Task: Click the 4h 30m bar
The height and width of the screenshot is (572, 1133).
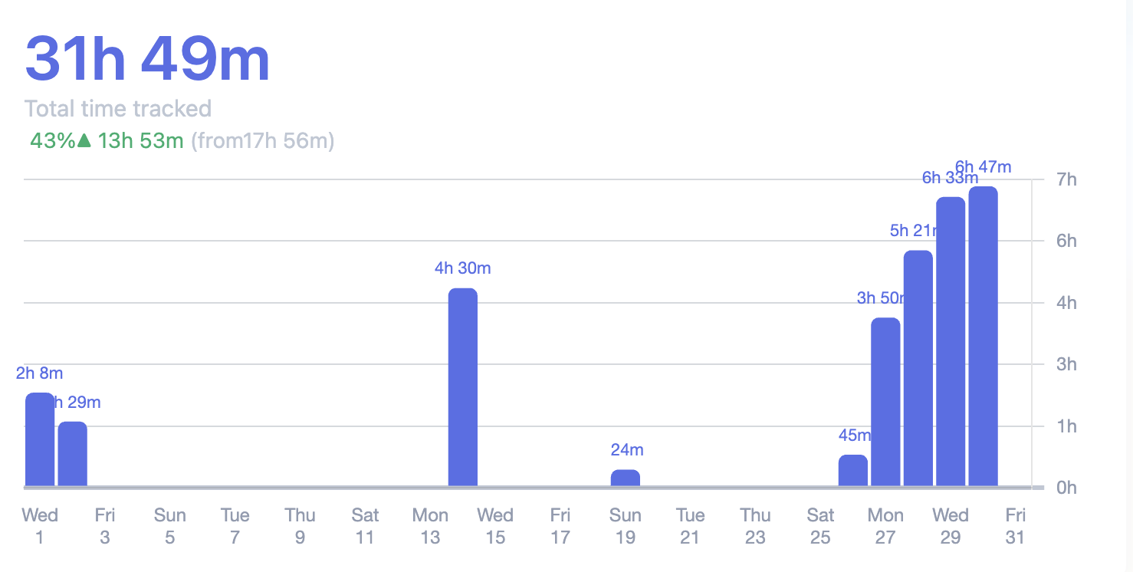Action: 463,387
